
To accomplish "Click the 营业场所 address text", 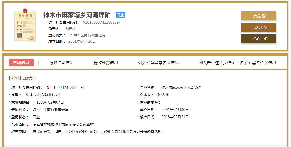I will tap(63, 124).
